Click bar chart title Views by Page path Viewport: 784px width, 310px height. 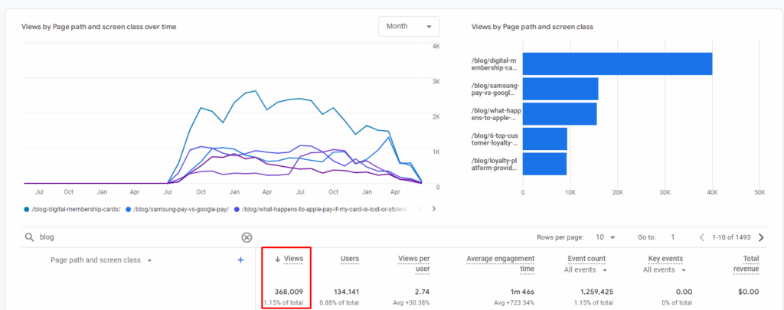(x=533, y=27)
